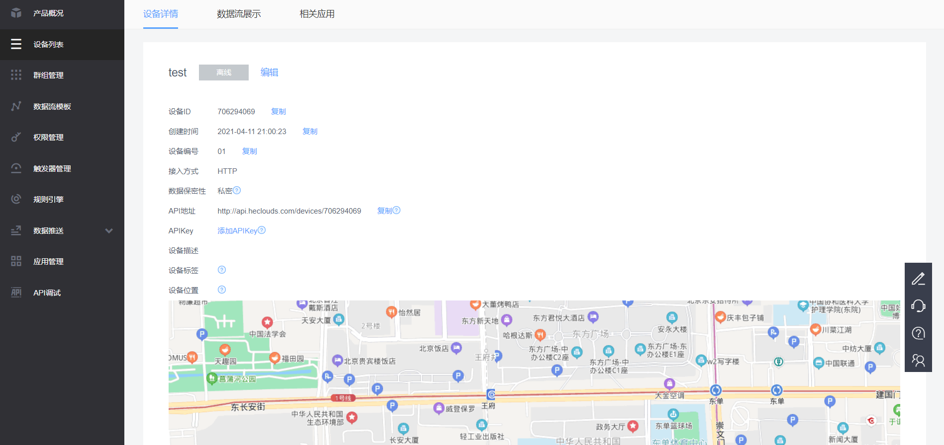Click the 规则引擎 icon
Image resolution: width=944 pixels, height=445 pixels.
click(x=16, y=199)
